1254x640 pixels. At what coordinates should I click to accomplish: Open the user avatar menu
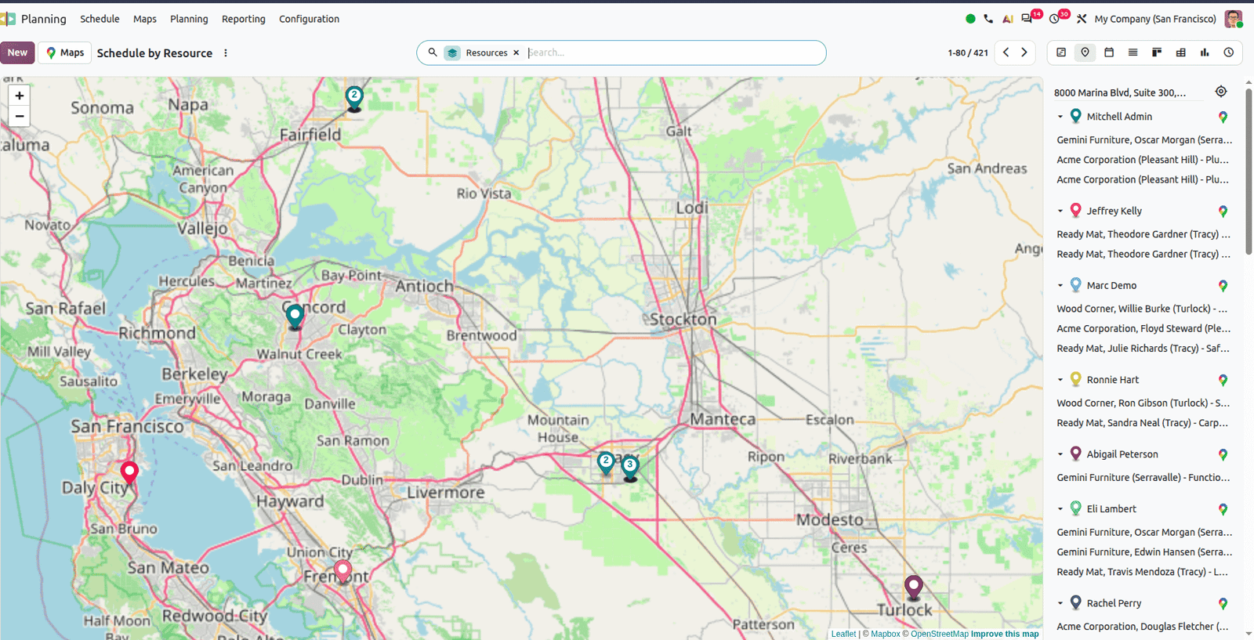point(1233,19)
